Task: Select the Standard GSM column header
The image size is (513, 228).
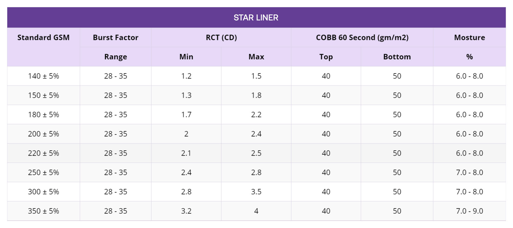Action: [x=43, y=37]
